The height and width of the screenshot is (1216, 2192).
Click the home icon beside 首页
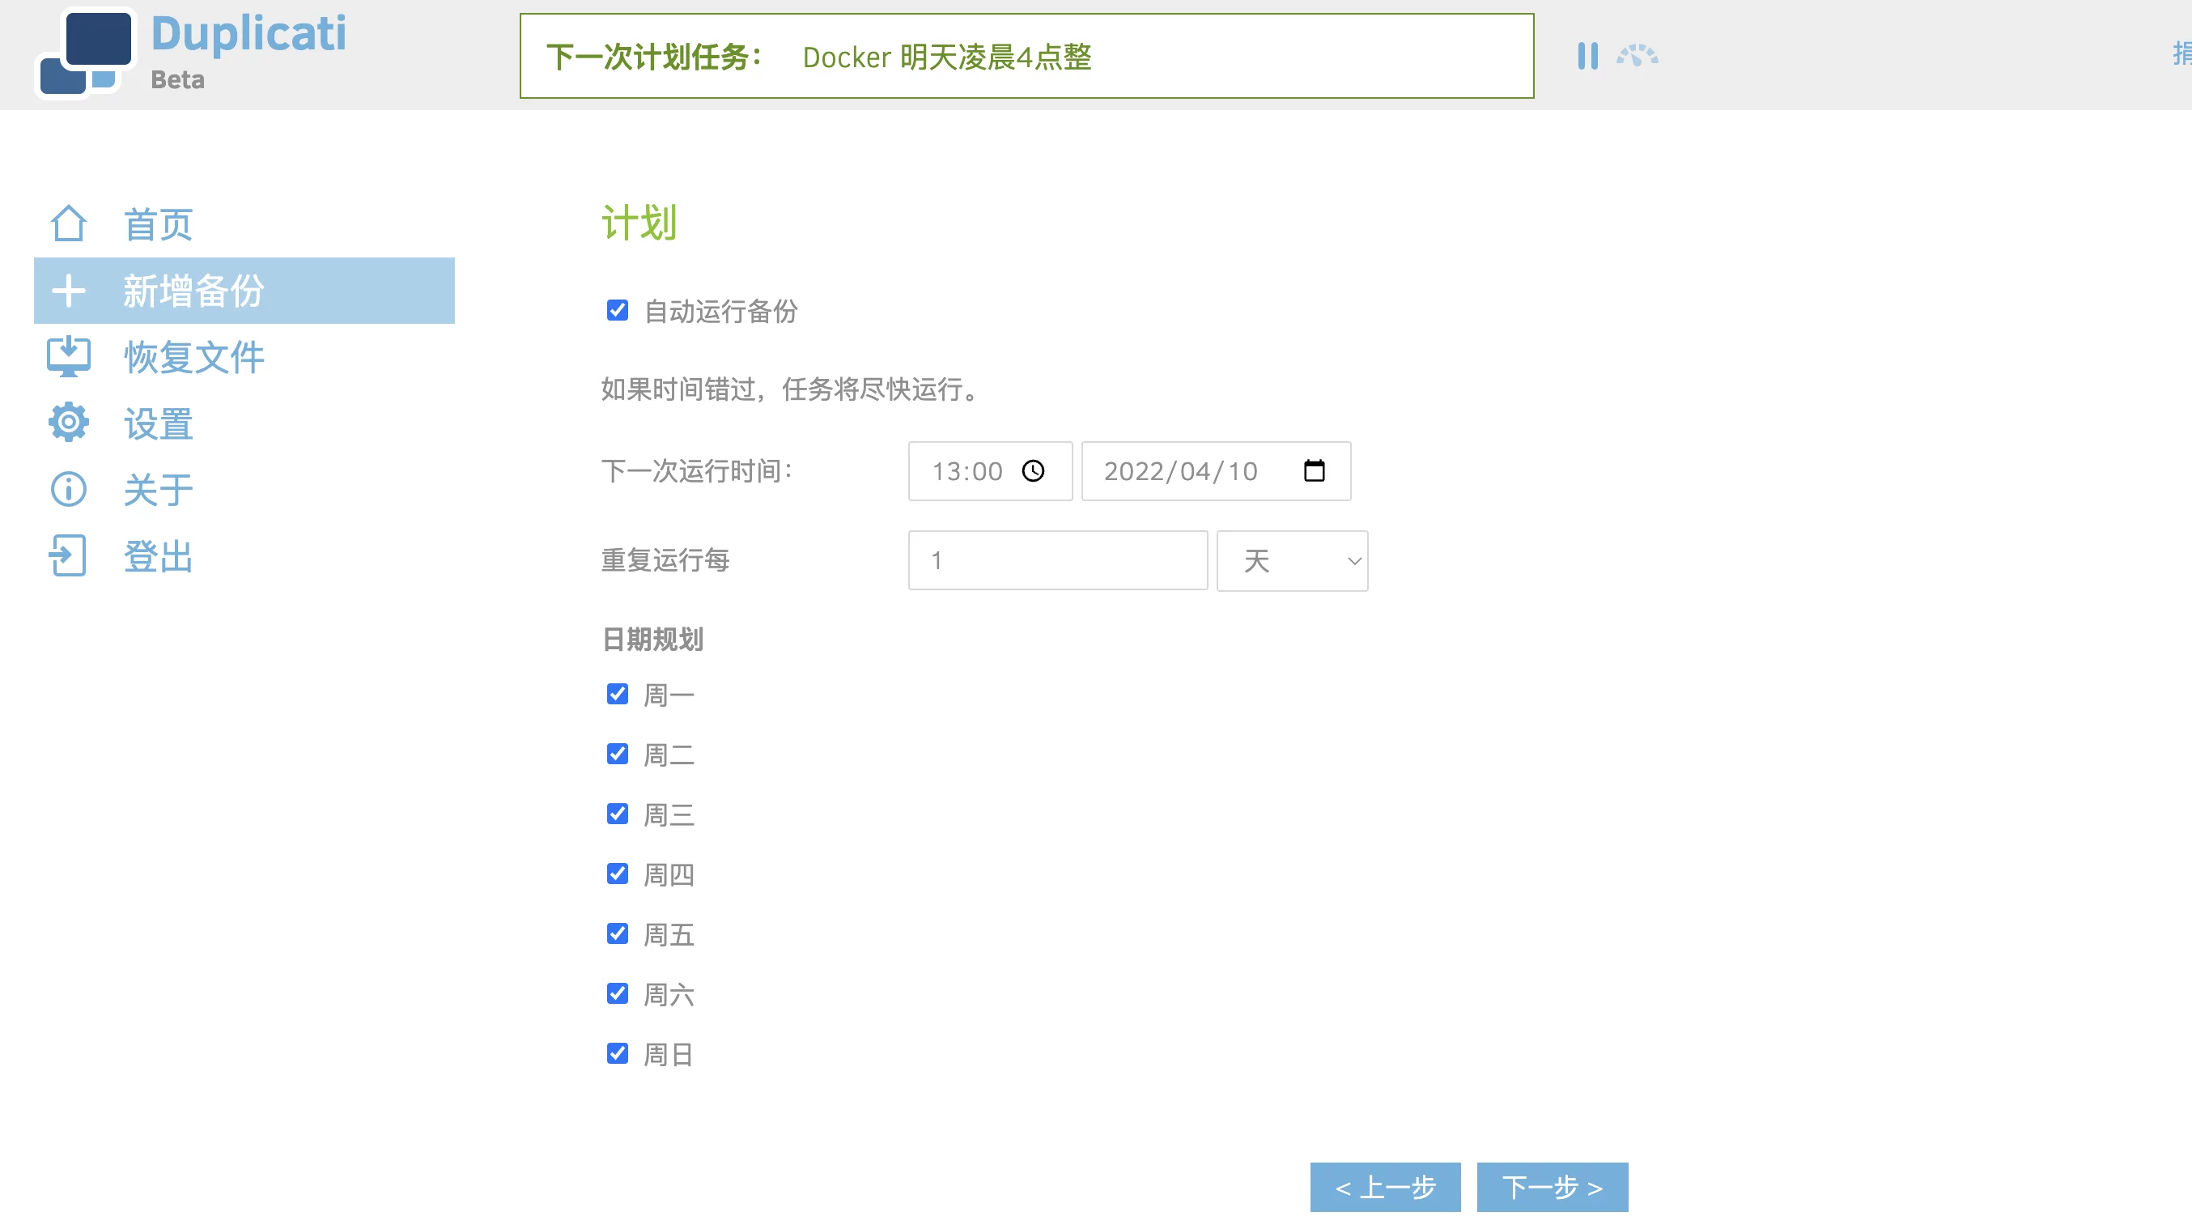click(68, 223)
